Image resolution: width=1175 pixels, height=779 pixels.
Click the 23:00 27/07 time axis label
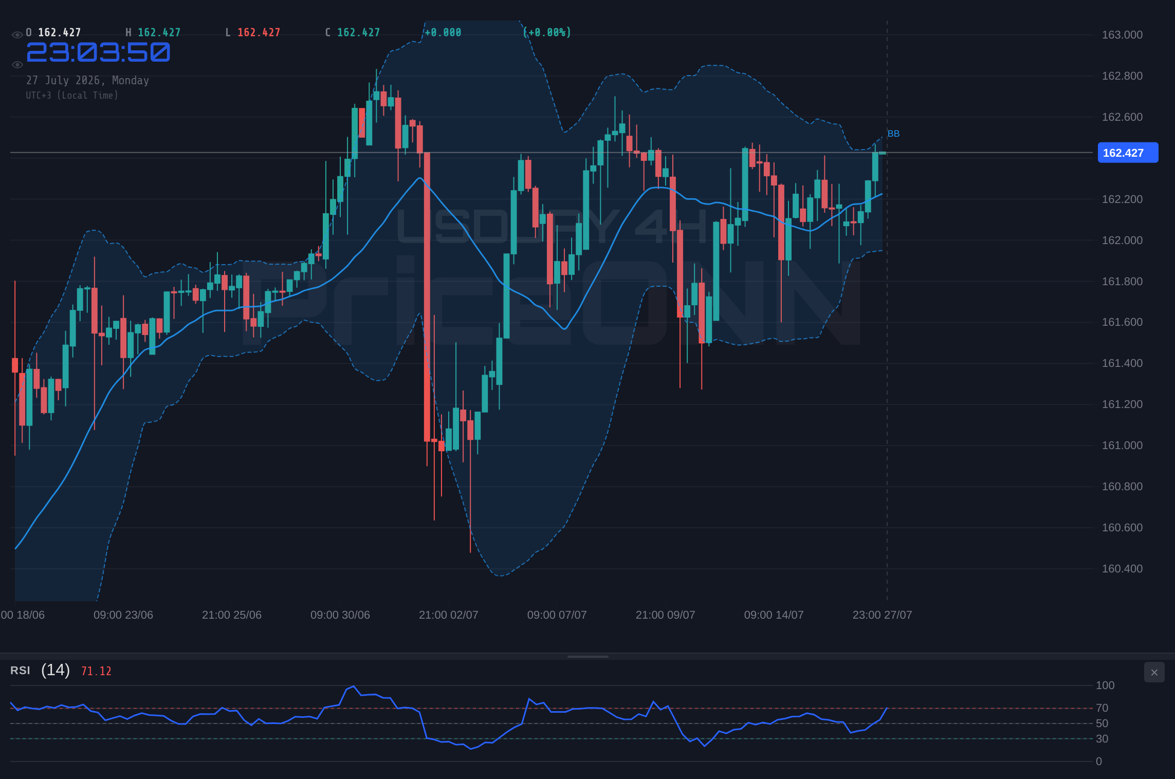pos(882,615)
